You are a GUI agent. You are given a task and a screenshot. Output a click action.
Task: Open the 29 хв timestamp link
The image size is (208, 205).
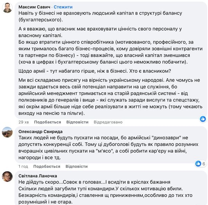pos(24,122)
